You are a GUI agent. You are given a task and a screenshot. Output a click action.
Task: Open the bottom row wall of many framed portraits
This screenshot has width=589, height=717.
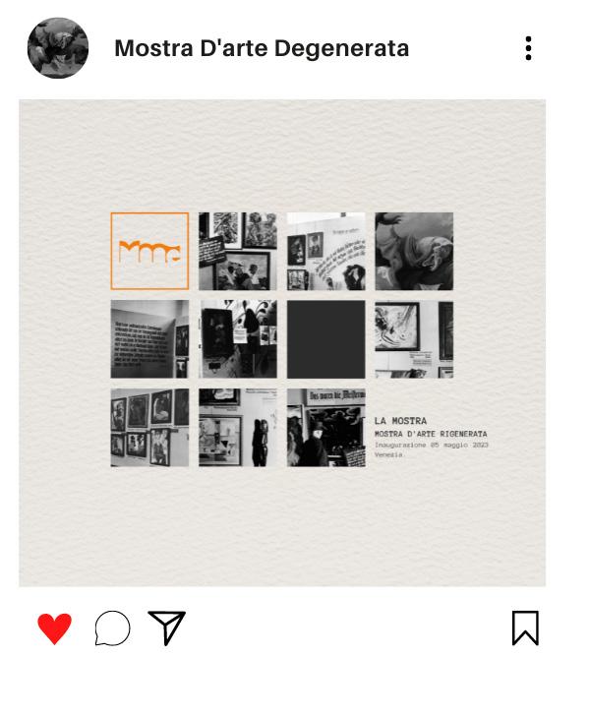(x=149, y=428)
